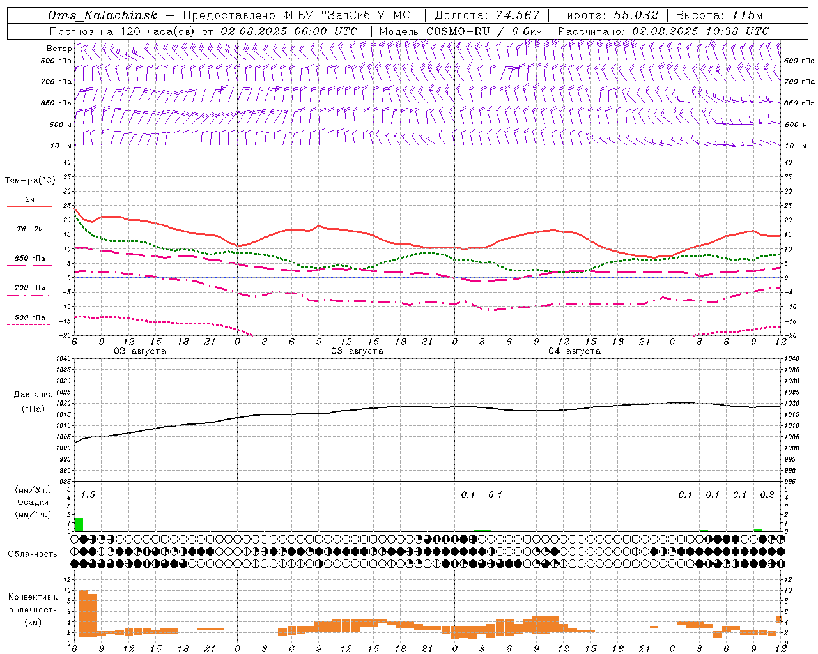The image size is (818, 654).
Task: Click the Тем-ра(°C) panel label
Action: pyautogui.click(x=30, y=181)
